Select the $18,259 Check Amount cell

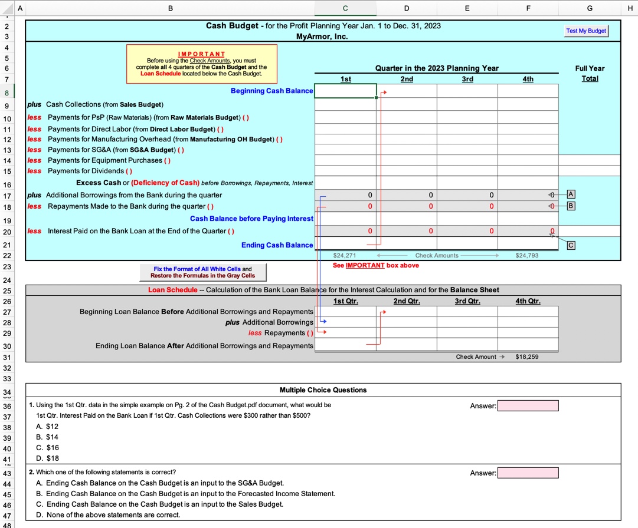[528, 357]
